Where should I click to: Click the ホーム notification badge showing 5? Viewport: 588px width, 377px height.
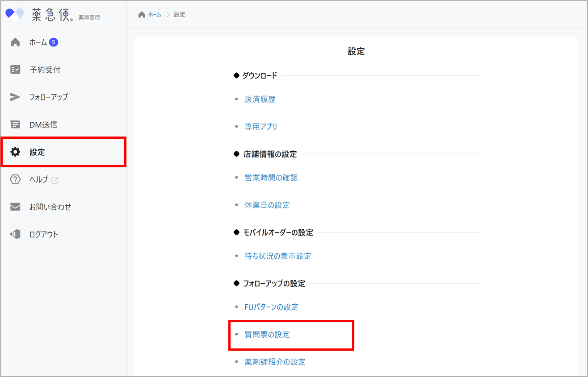pos(54,42)
